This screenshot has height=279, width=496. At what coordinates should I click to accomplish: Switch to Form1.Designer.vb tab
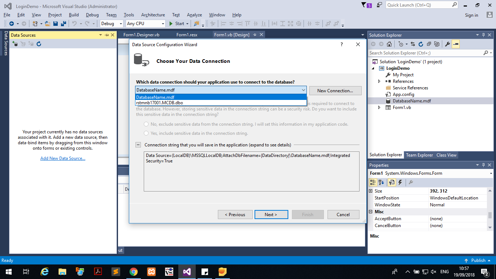click(x=141, y=35)
